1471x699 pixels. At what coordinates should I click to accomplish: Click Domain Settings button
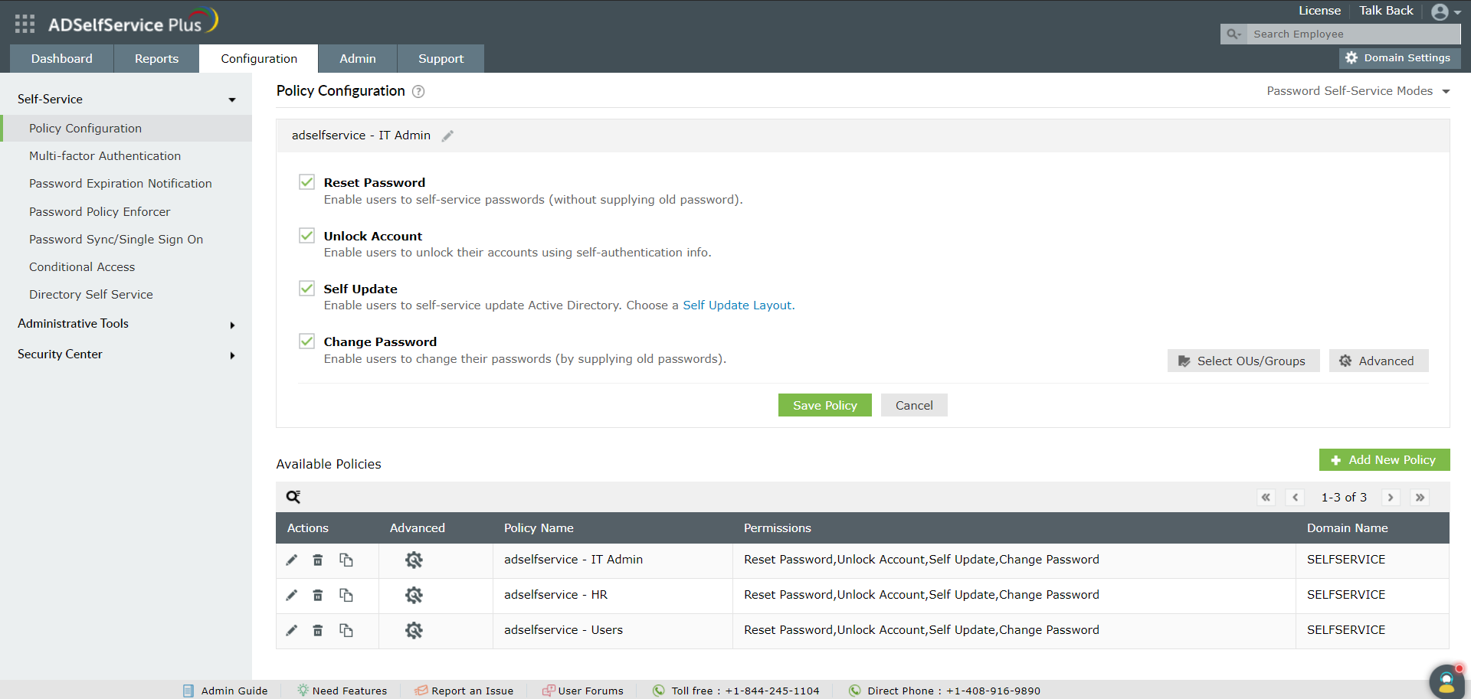pos(1400,58)
